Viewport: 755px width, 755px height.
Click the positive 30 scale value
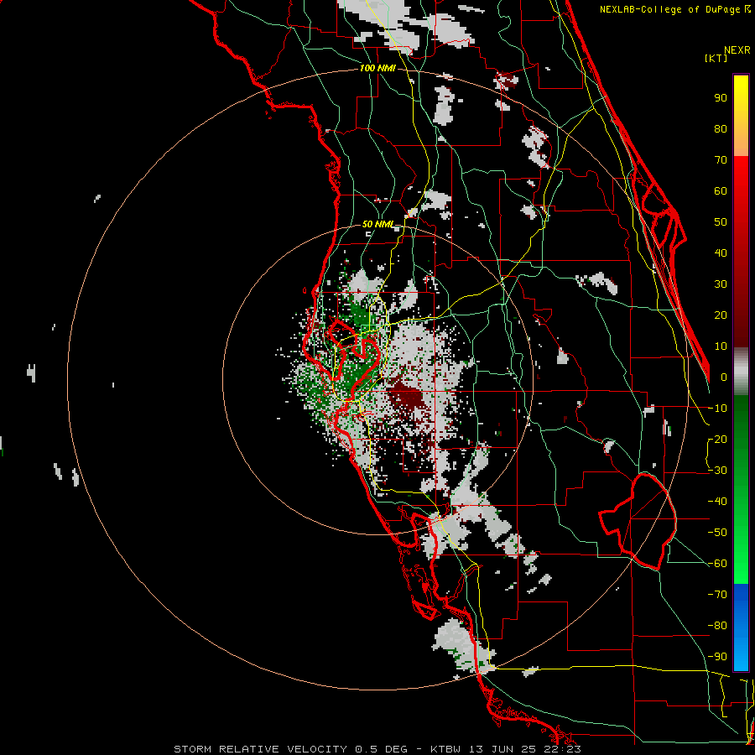(721, 284)
